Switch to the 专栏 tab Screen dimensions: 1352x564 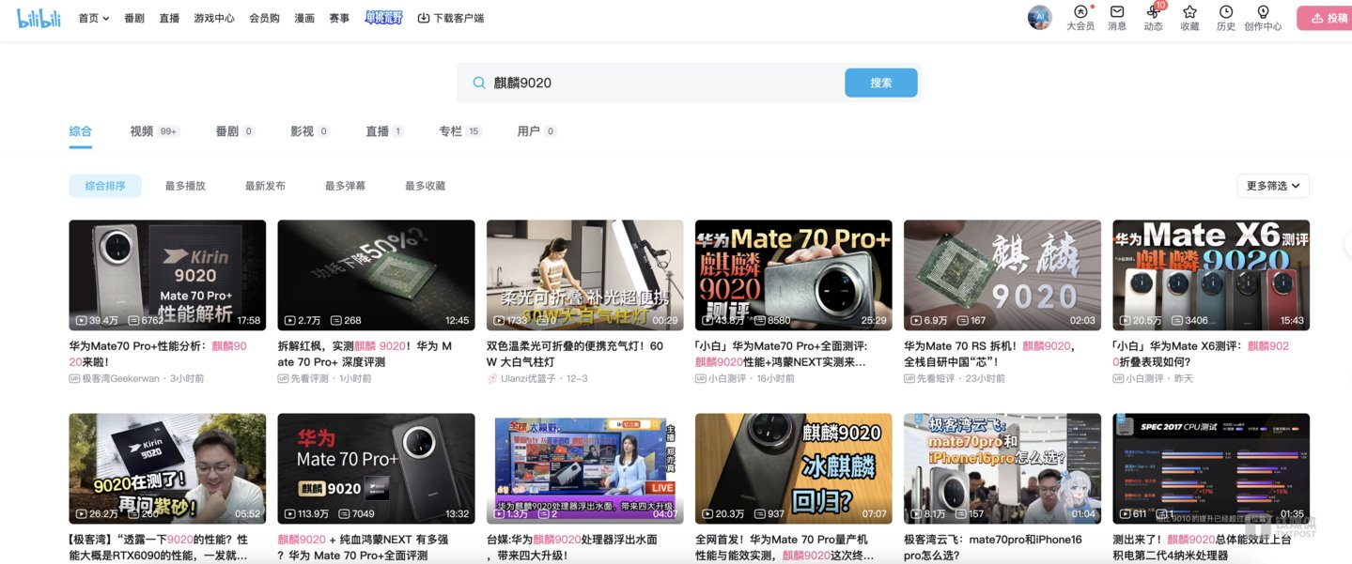(x=450, y=131)
